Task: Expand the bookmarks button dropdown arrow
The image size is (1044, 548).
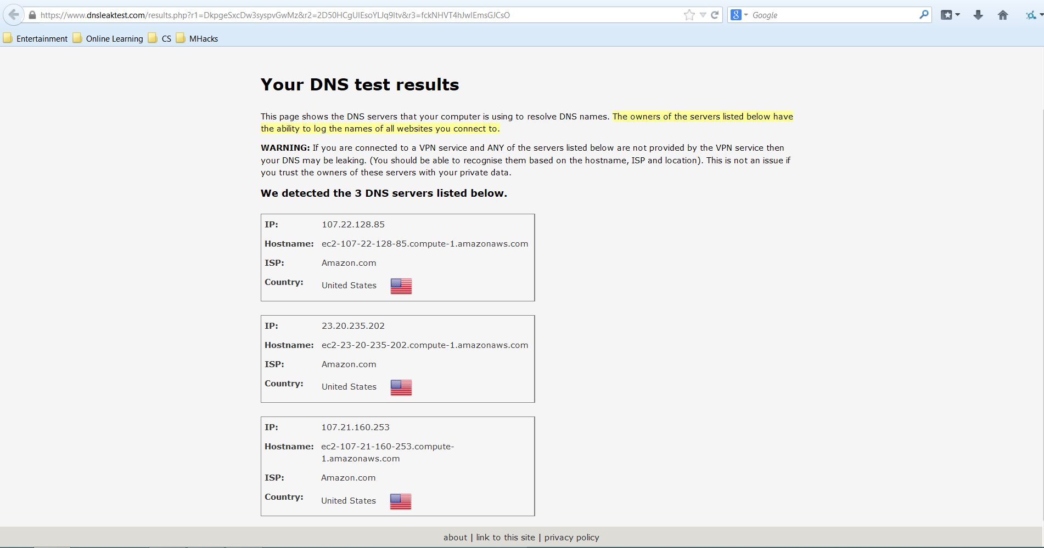Action: (958, 15)
